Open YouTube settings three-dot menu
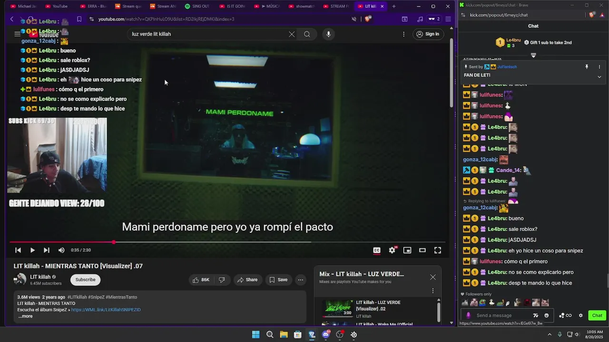This screenshot has width=609, height=342. tap(404, 34)
